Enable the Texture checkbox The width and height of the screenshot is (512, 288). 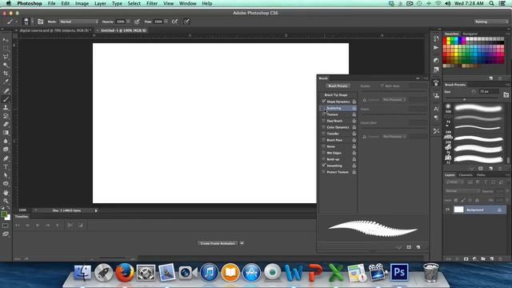pos(323,114)
